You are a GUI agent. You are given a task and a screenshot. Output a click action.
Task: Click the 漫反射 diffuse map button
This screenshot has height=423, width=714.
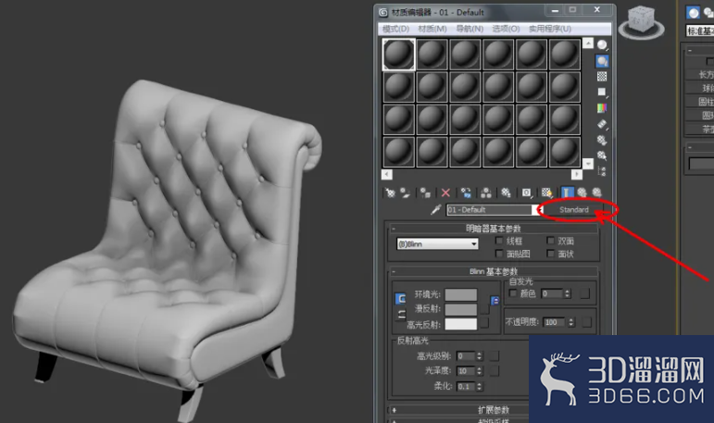point(484,310)
